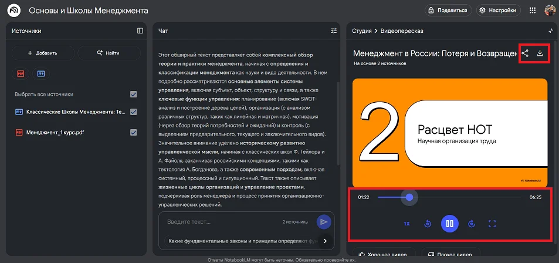Image resolution: width=559 pixels, height=263 pixels.
Task: Click the video progress slider handle
Action: pyautogui.click(x=409, y=197)
